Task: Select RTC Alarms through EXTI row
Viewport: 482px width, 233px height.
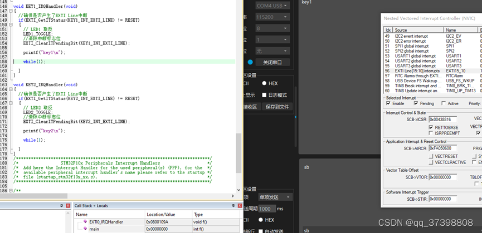Action: click(x=433, y=76)
